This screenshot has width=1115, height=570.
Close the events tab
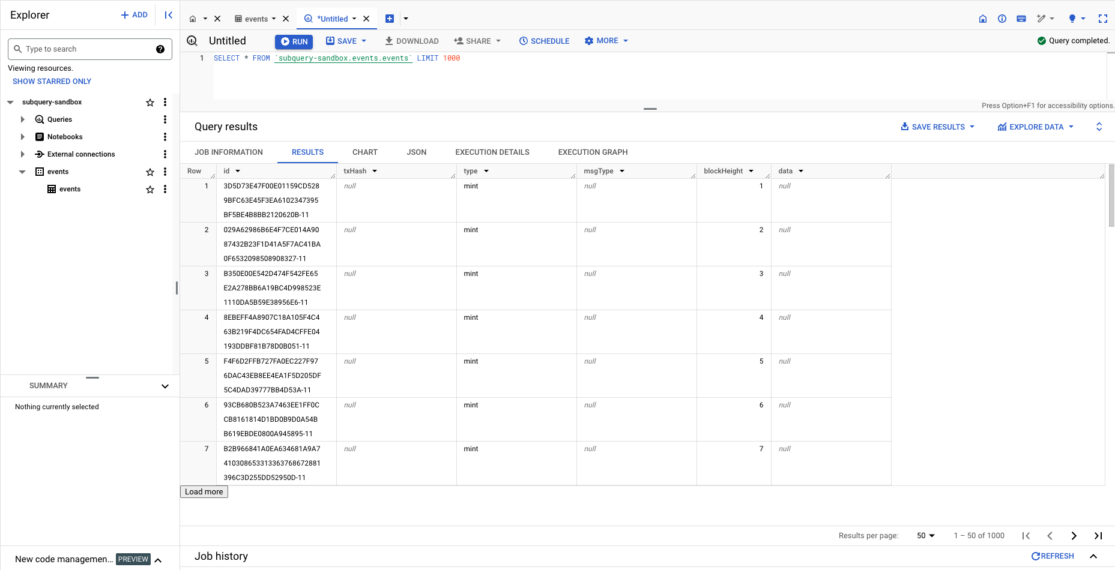286,19
